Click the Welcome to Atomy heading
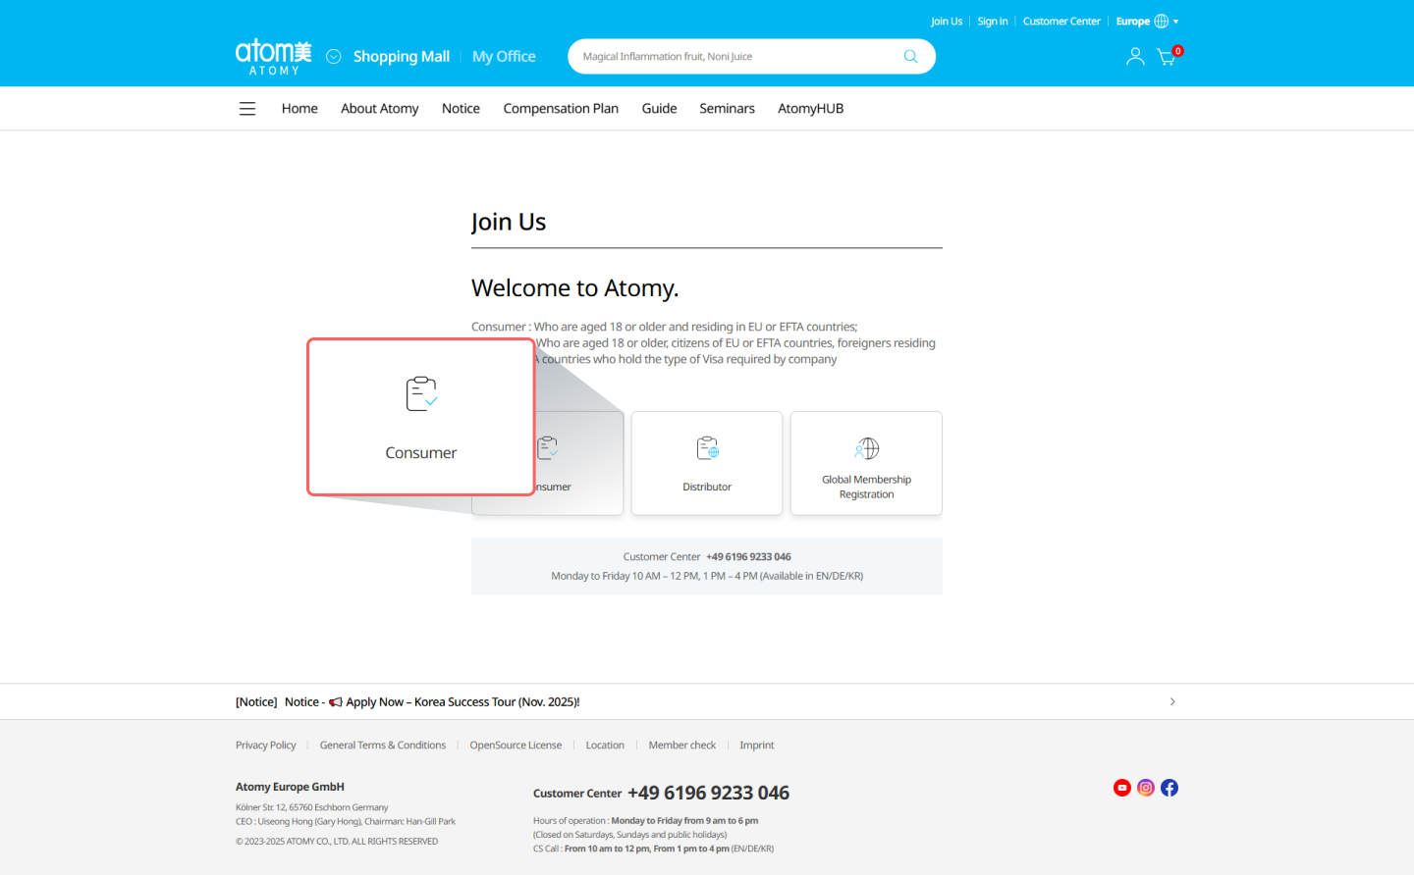 coord(574,288)
